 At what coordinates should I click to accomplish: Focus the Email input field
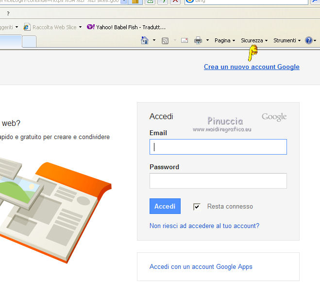tap(218, 147)
